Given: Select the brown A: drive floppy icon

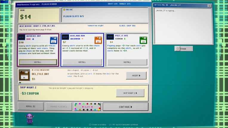Looking at the screenshot, I should [24, 75].
